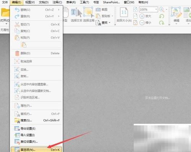Screen dimensions: 191x152
Task: Open the SharePoint... menu
Action: pyautogui.click(x=112, y=2)
